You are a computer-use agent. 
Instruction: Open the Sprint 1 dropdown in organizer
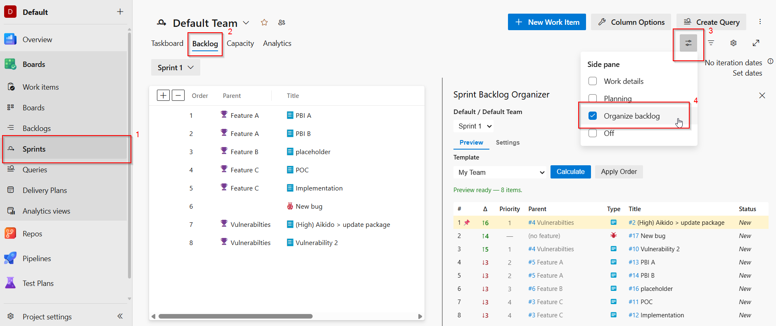tap(474, 126)
